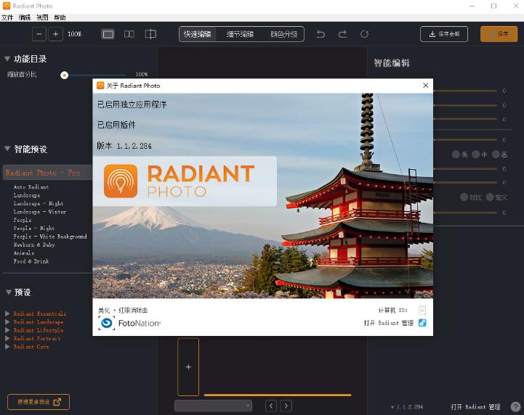Screen dimensions: 524x415
Task: Select the Animals smart preset
Action: click(x=24, y=253)
